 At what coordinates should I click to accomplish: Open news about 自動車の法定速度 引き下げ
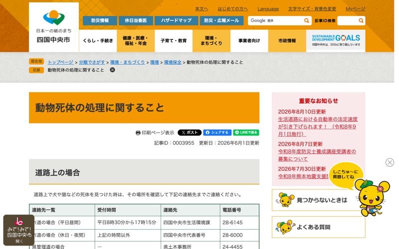[318, 126]
